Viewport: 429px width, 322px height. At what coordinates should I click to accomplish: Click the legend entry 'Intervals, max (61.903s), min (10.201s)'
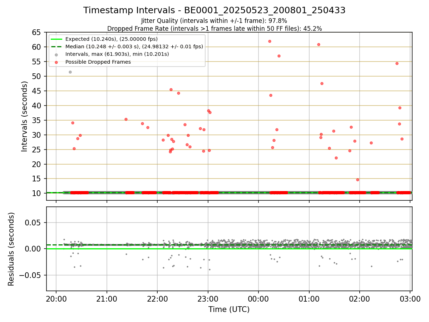[x=117, y=54]
